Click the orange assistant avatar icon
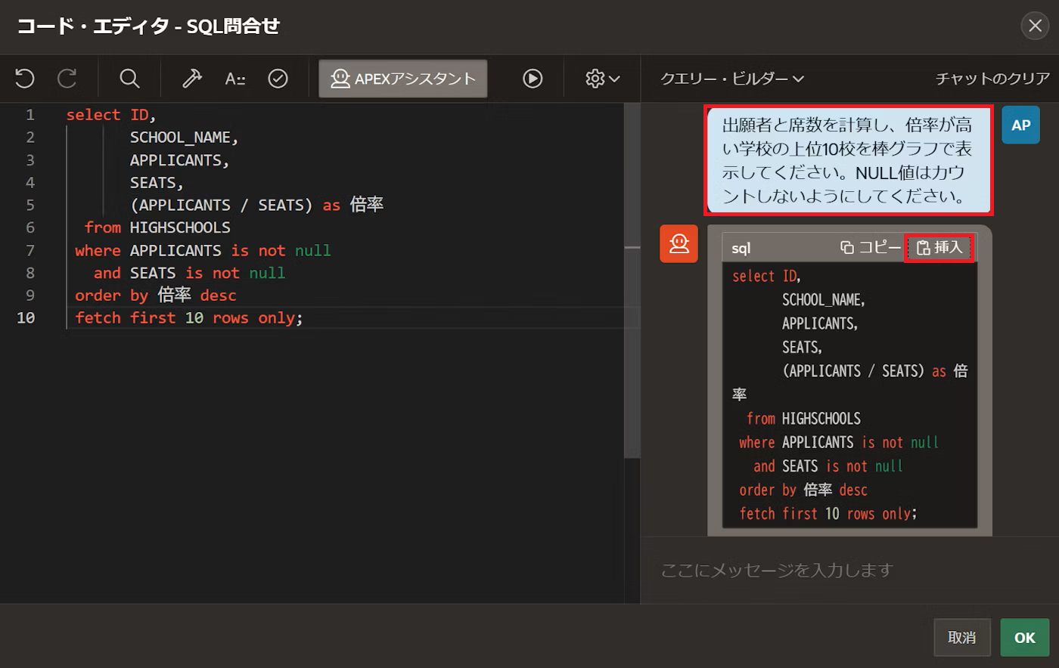The height and width of the screenshot is (668, 1059). [x=679, y=243]
